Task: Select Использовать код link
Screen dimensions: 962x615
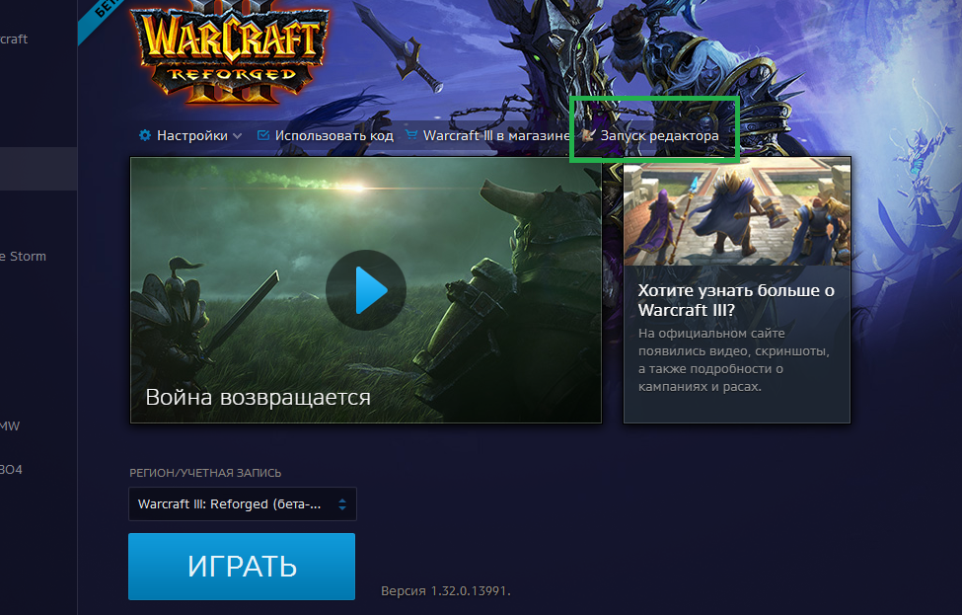Action: (x=333, y=135)
